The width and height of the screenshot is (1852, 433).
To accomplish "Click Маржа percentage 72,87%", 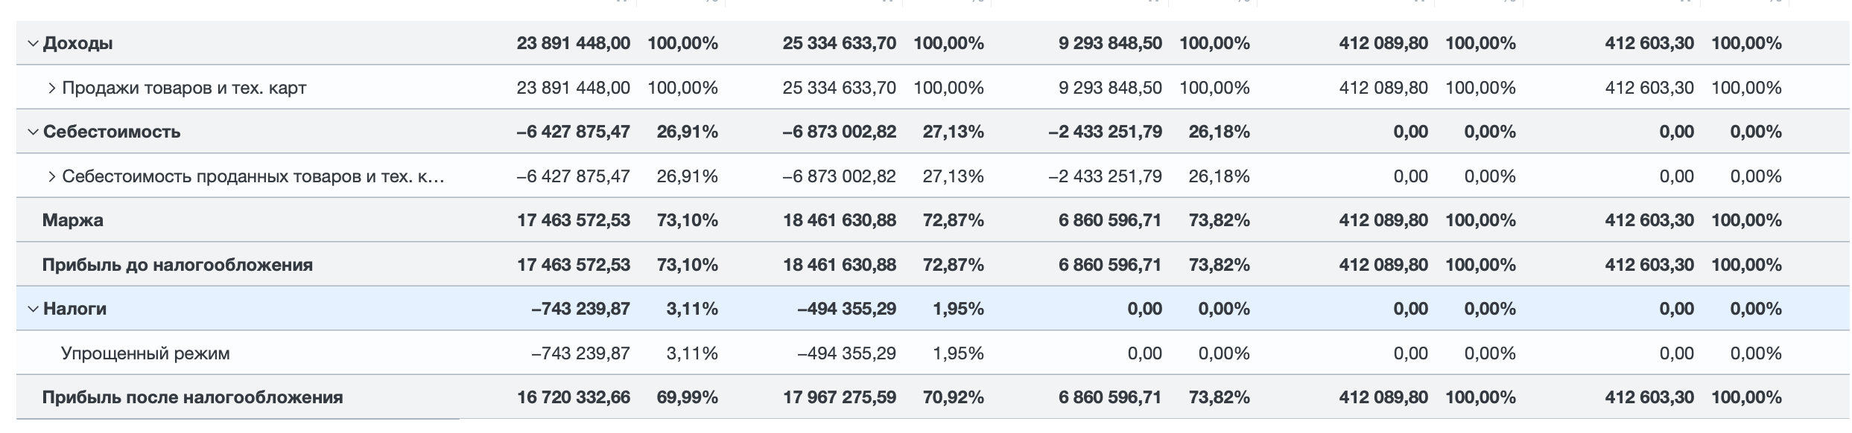I will point(954,220).
